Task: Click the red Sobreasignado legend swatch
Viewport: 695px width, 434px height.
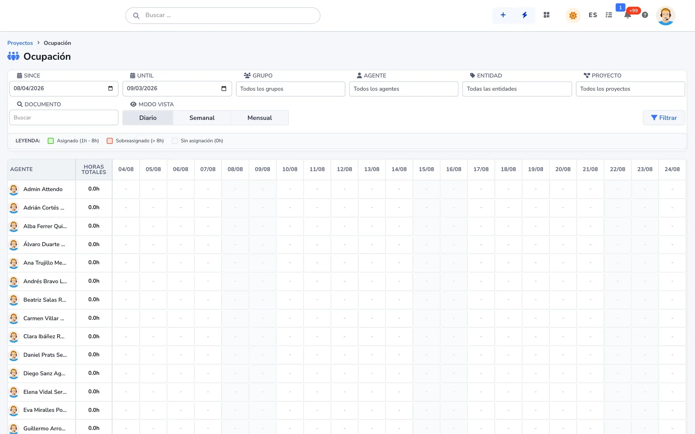Action: tap(110, 141)
